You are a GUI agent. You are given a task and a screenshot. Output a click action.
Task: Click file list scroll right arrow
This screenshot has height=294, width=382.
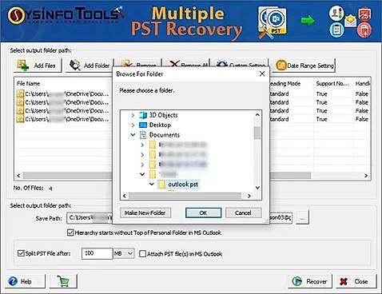coord(366,176)
